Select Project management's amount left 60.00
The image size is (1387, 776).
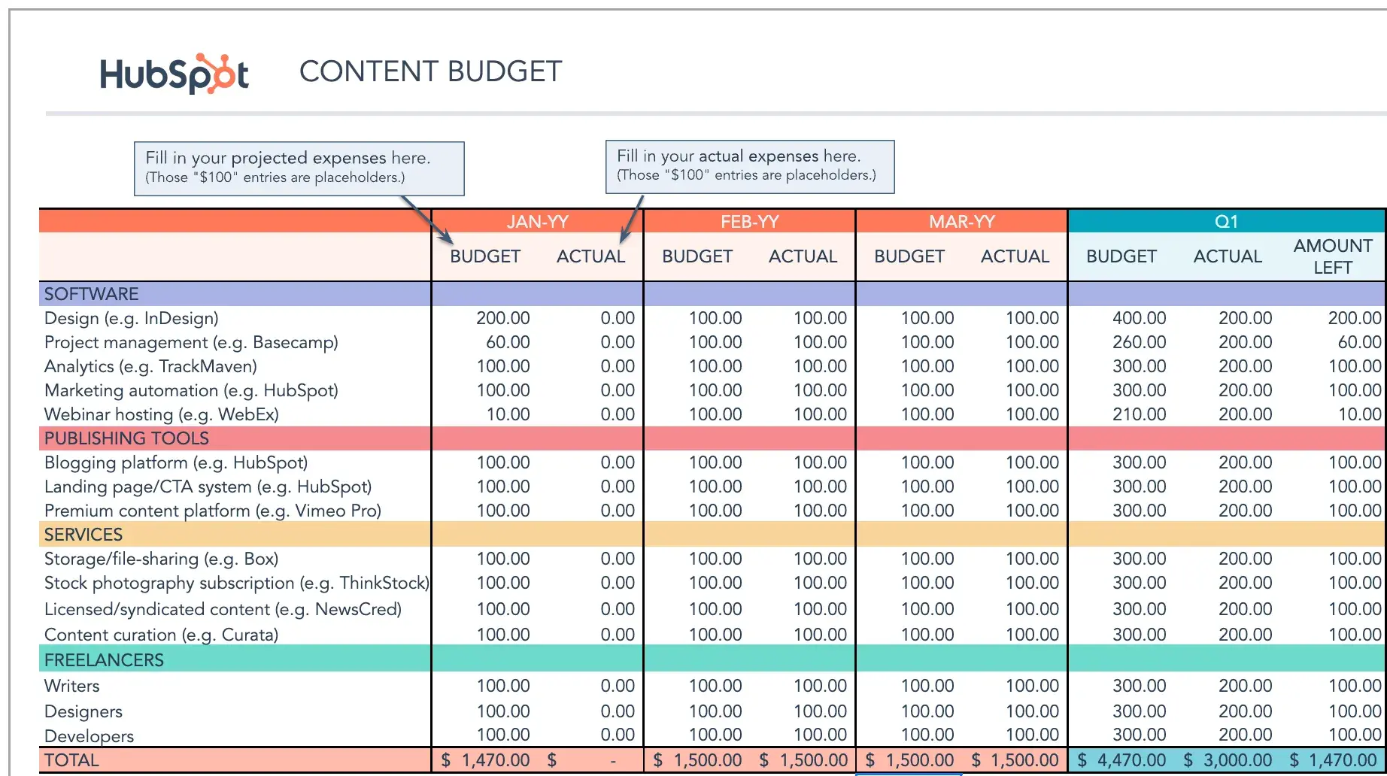[1359, 342]
